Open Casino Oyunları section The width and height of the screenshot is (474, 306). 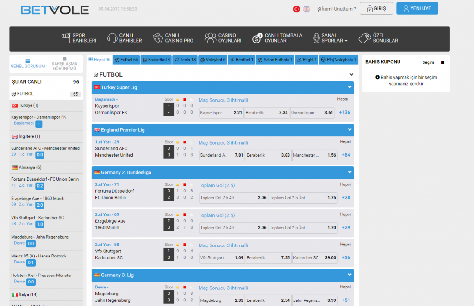(x=223, y=38)
